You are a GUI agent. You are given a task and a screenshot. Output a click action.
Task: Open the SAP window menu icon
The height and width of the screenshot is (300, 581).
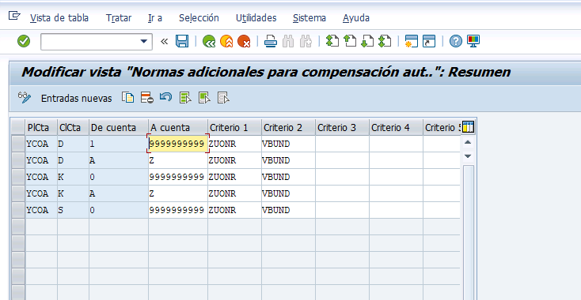[x=14, y=16]
